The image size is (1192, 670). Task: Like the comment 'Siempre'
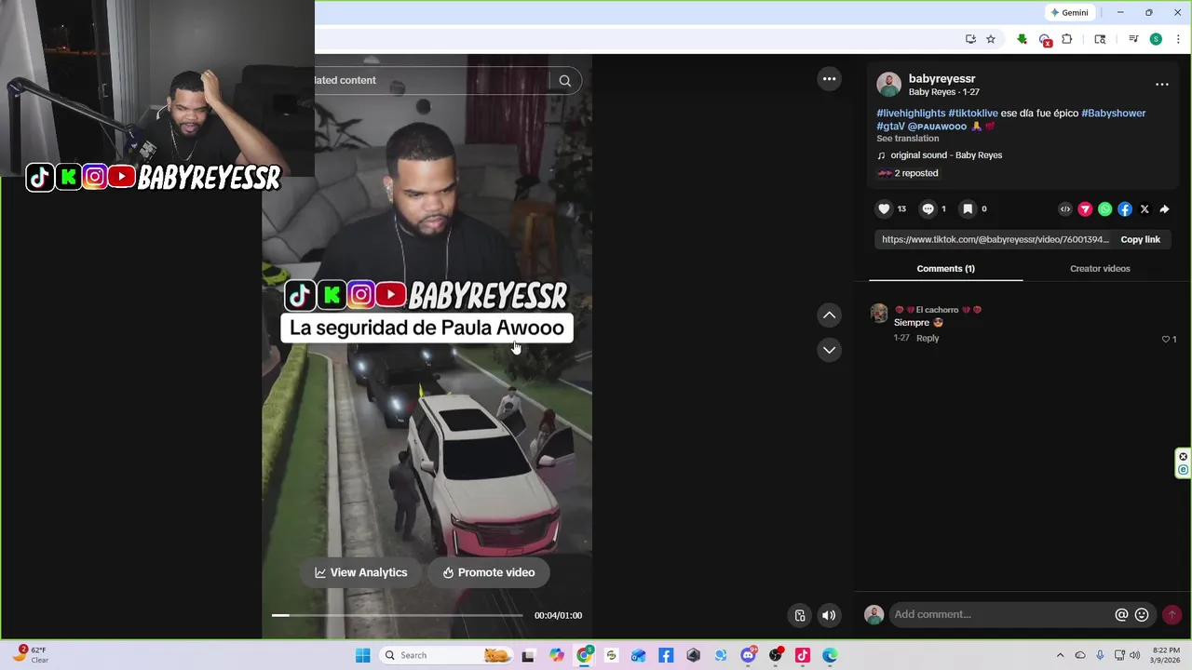tap(1165, 340)
